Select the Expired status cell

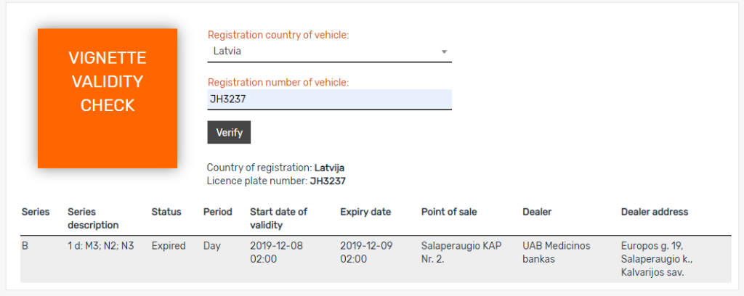click(x=169, y=246)
